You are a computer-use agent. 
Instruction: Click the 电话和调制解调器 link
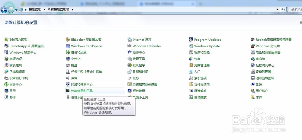point(268,52)
